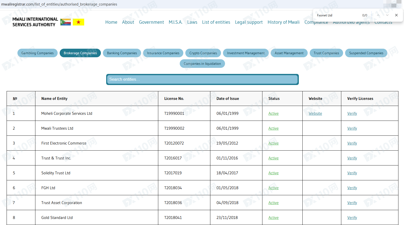Verify license for Gold Standard Ltd
The height and width of the screenshot is (225, 404).
(352, 218)
